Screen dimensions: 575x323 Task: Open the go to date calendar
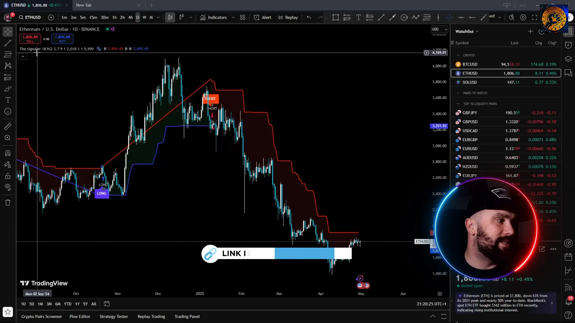[x=106, y=304]
